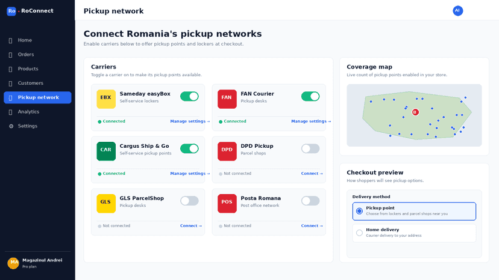Click the Orders sidebar icon
This screenshot has width=499, height=280.
10,55
